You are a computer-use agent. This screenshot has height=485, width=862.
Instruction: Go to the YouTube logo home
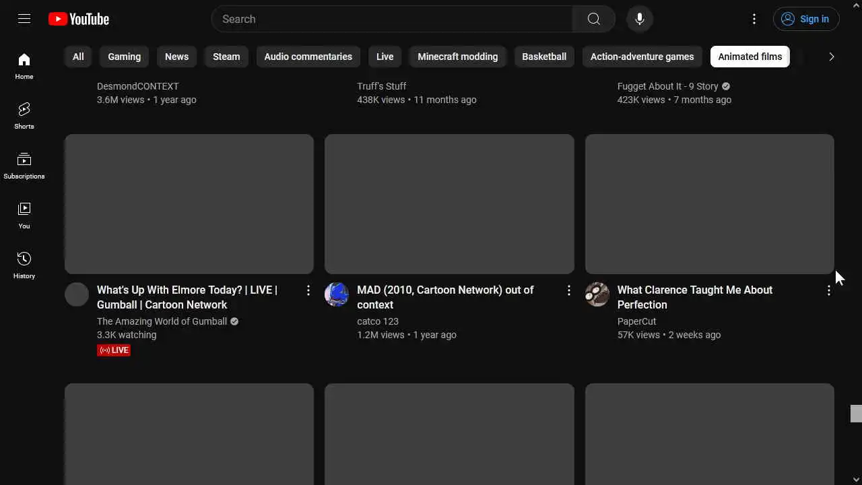[79, 19]
